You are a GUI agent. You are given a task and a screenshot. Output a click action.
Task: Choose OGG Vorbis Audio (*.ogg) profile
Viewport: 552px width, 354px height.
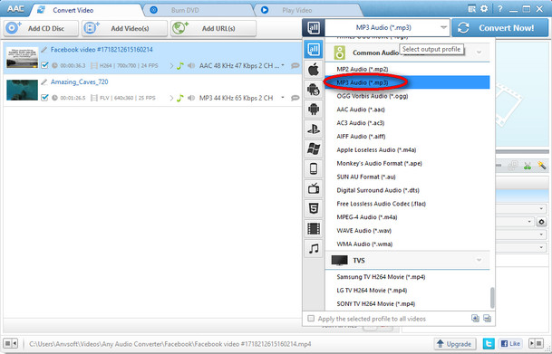408,96
